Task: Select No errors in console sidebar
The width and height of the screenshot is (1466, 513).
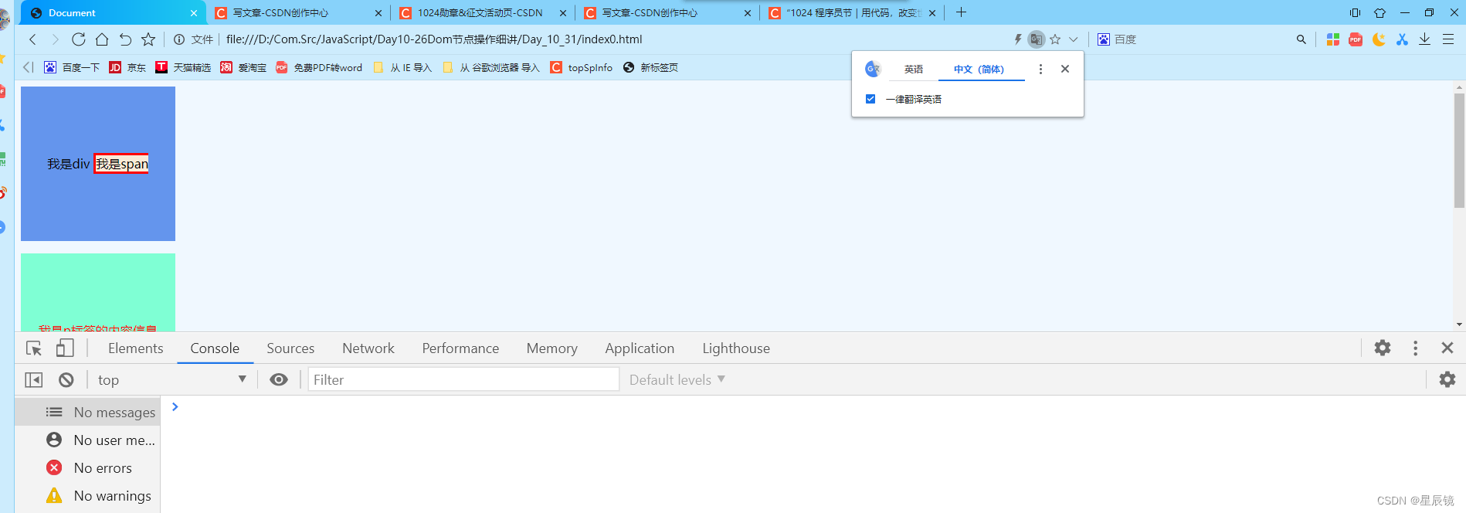Action: (x=87, y=467)
